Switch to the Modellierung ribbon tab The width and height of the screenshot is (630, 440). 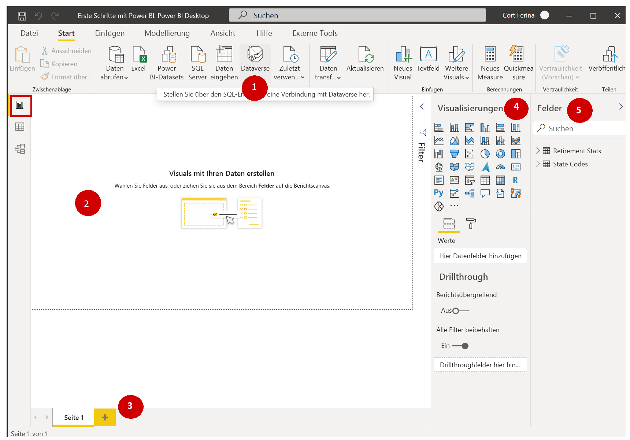tap(167, 33)
